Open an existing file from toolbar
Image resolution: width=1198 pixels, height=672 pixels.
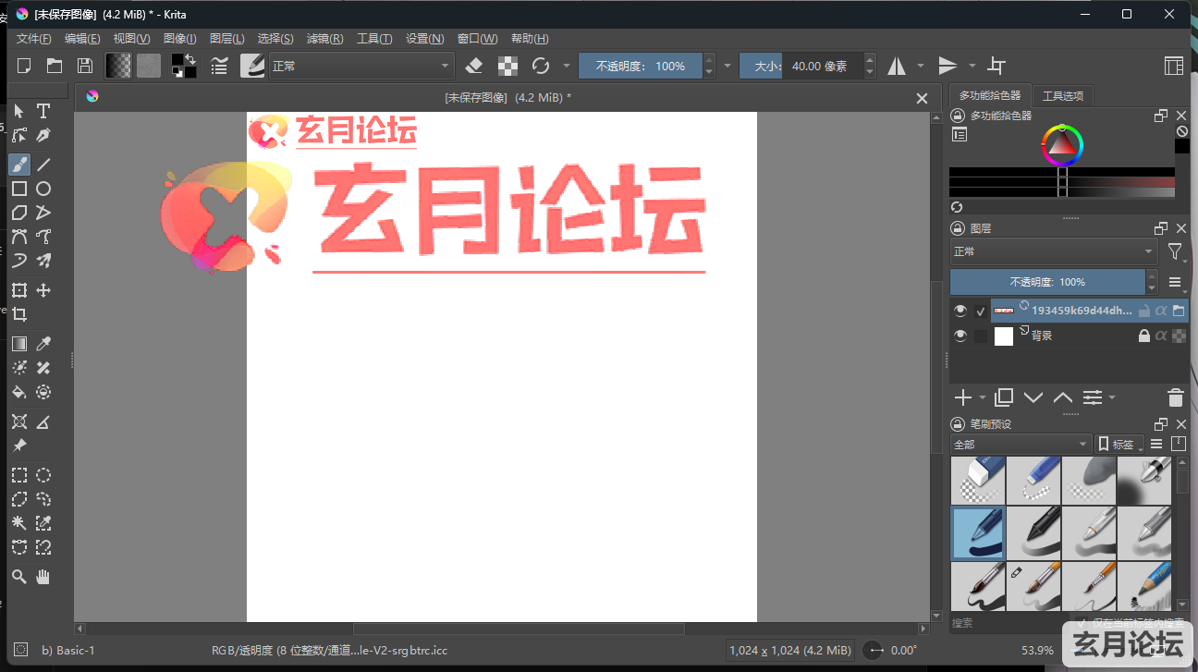click(55, 66)
